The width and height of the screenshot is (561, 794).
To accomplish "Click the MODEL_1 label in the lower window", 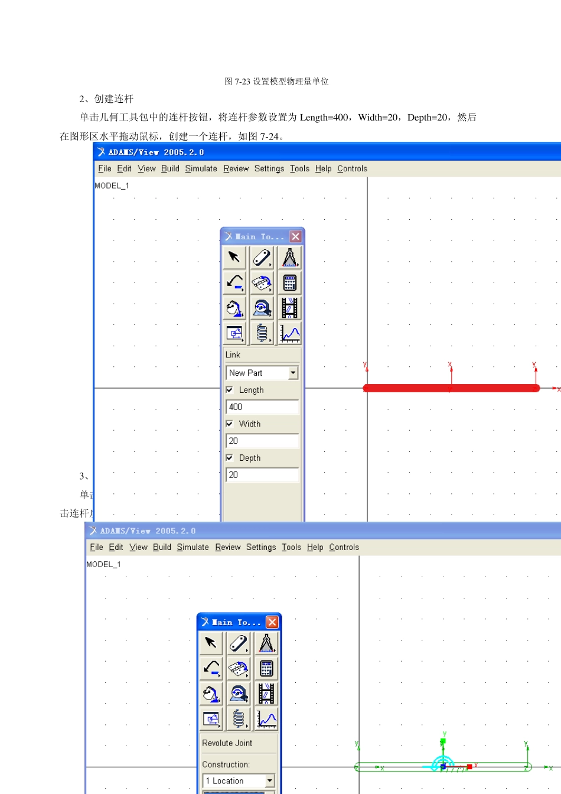I will (x=103, y=564).
